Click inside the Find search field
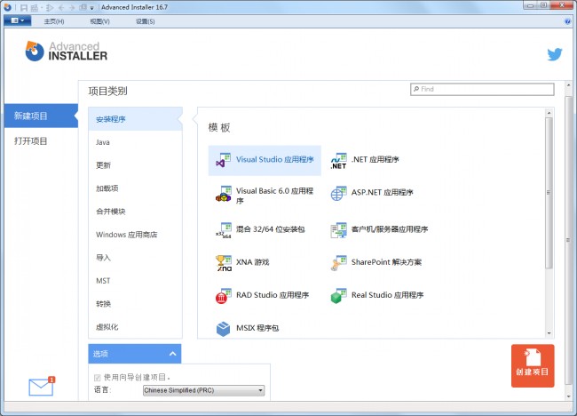This screenshot has height=416, width=577. click(482, 89)
